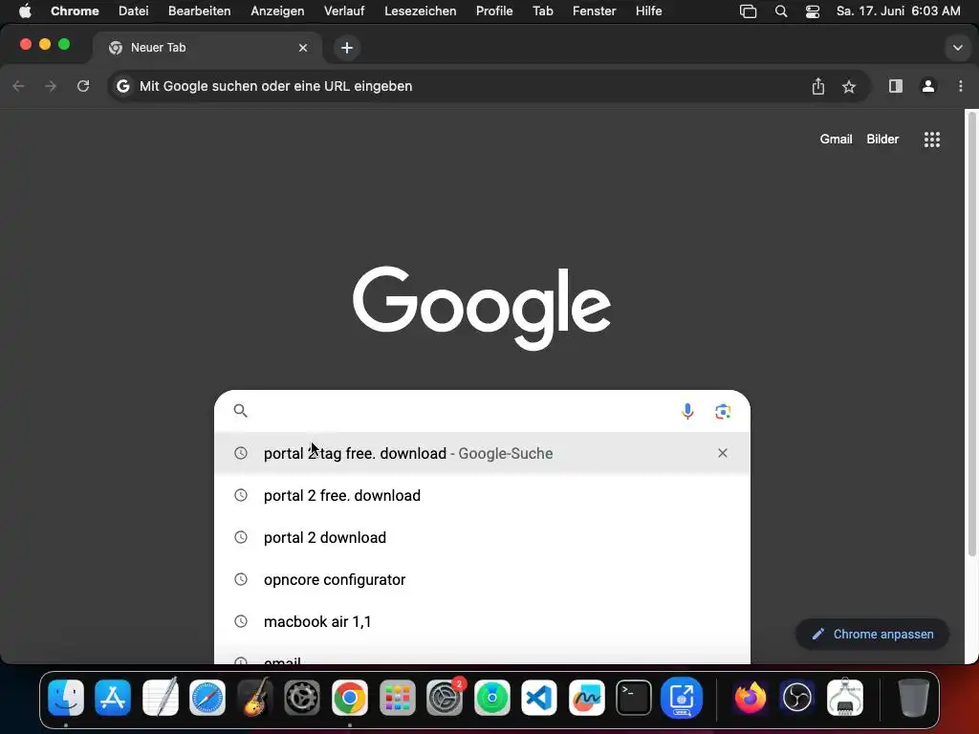Open the blue screen-sharing app in Dock
Image resolution: width=979 pixels, height=734 pixels.
pyautogui.click(x=681, y=697)
